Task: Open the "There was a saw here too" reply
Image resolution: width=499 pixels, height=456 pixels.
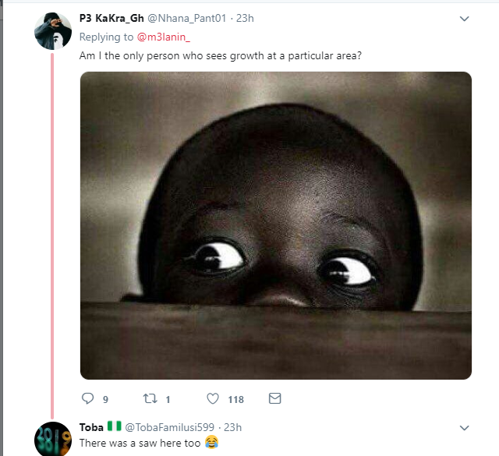Action: click(x=142, y=443)
